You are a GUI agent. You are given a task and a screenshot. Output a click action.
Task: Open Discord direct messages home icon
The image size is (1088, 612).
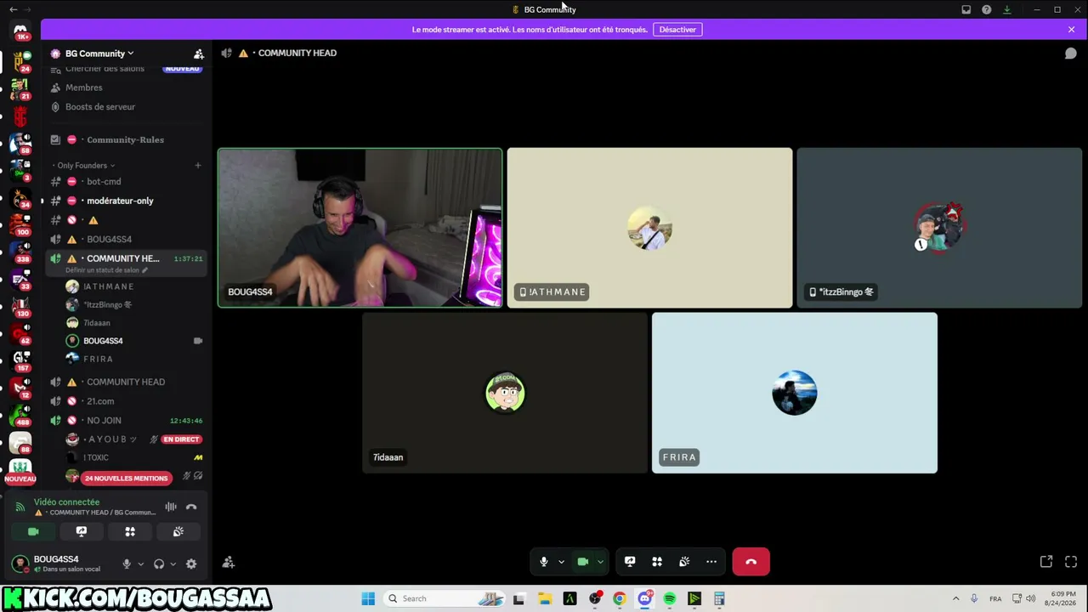(x=20, y=31)
